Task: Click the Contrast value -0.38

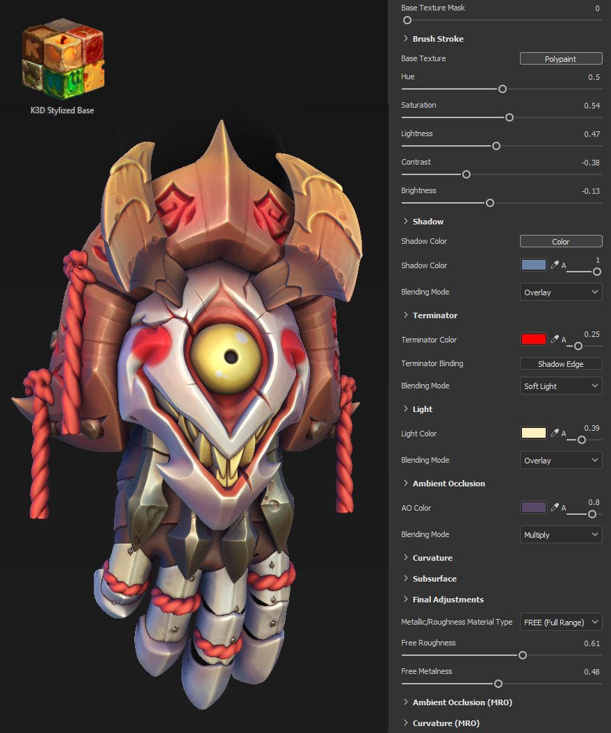Action: pos(590,163)
